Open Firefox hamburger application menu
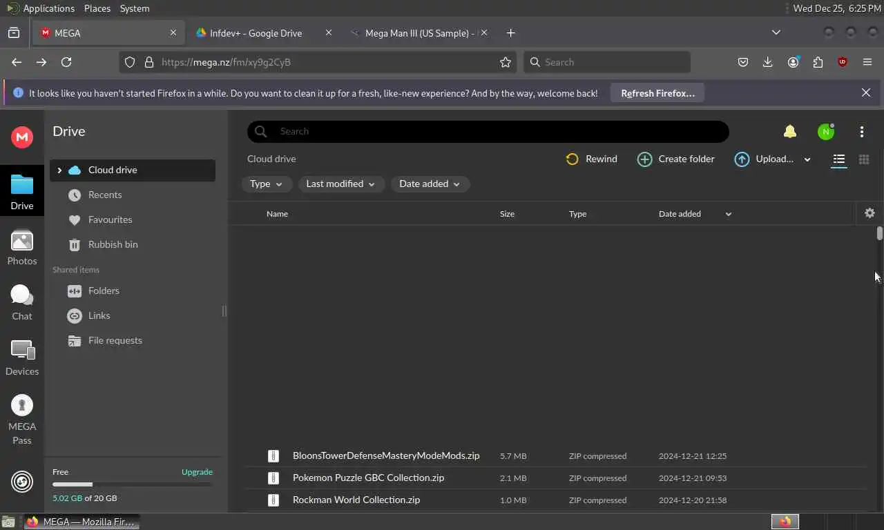884x530 pixels. pyautogui.click(x=867, y=62)
